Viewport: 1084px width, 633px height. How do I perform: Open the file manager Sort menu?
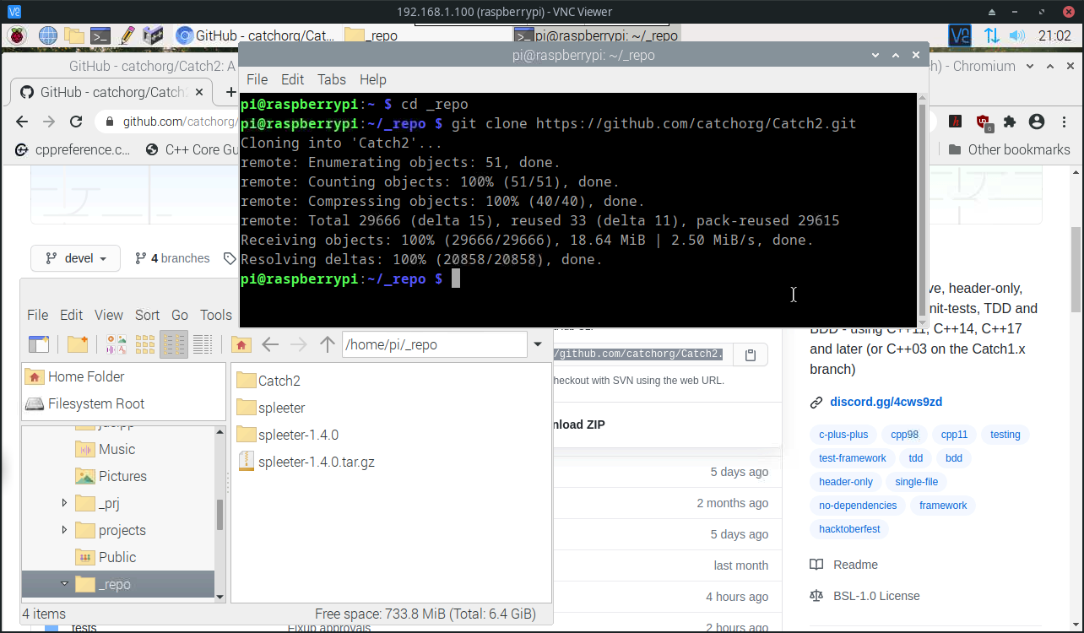tap(147, 315)
